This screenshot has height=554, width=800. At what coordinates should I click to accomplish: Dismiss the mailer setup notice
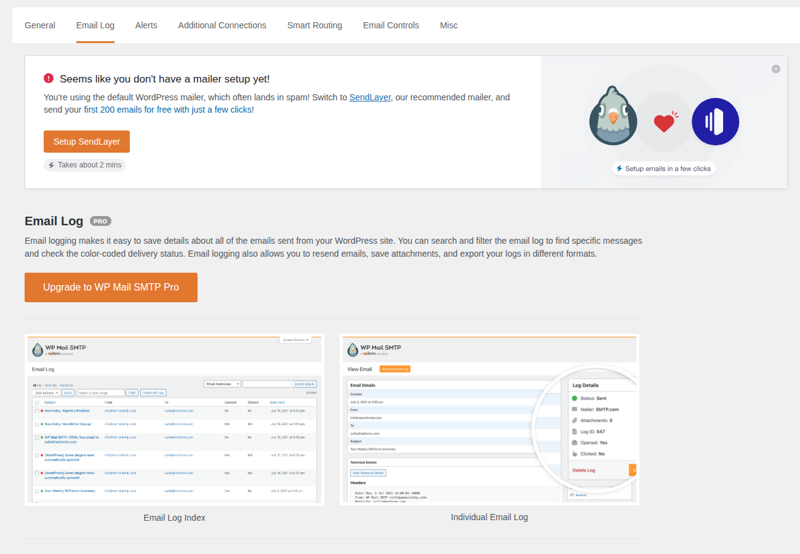point(776,69)
